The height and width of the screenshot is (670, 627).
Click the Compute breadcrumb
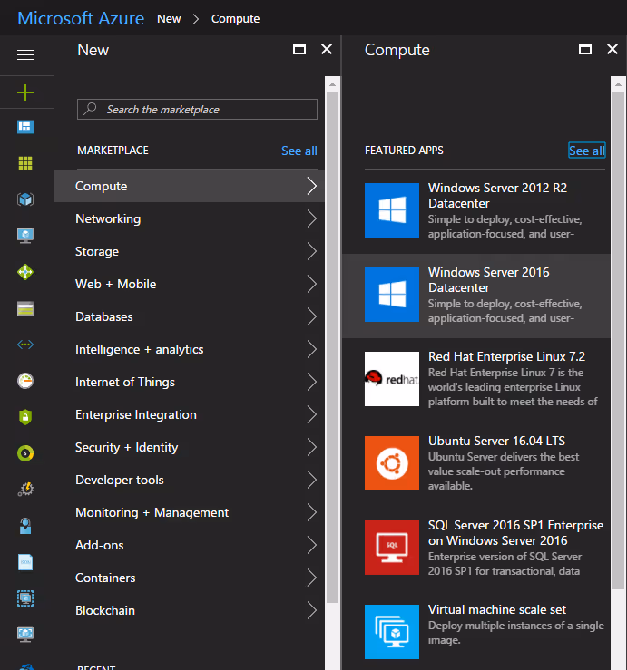[235, 19]
